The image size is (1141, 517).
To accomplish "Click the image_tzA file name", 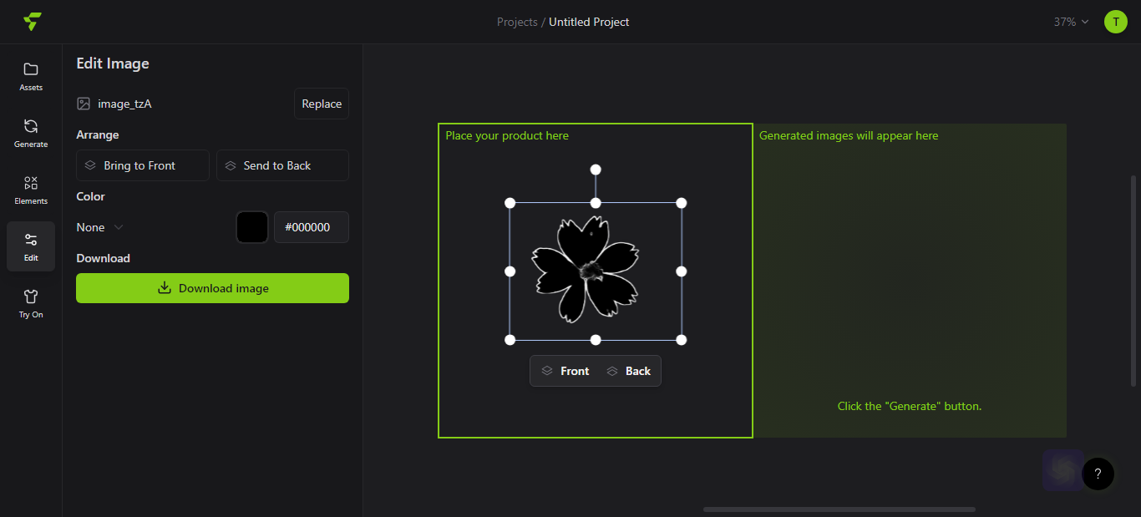I will click(x=124, y=104).
